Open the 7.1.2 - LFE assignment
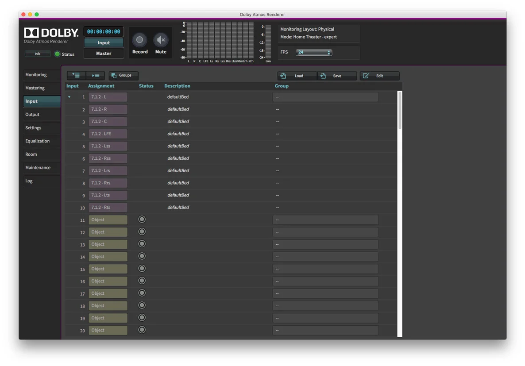Viewport: 525px width, 366px height. tap(108, 134)
